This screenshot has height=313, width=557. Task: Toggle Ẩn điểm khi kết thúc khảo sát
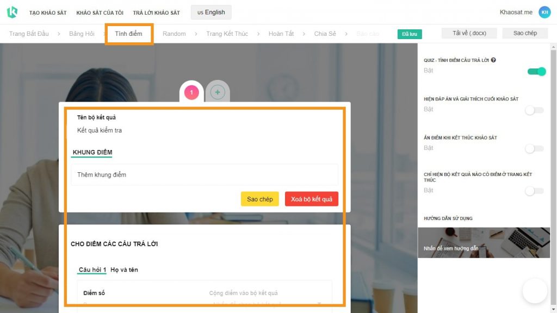(x=534, y=148)
